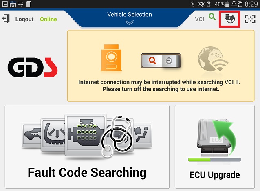Viewport: 260px width, 191px height.
Task: Open Fault Code Searching
Action: coord(87,147)
